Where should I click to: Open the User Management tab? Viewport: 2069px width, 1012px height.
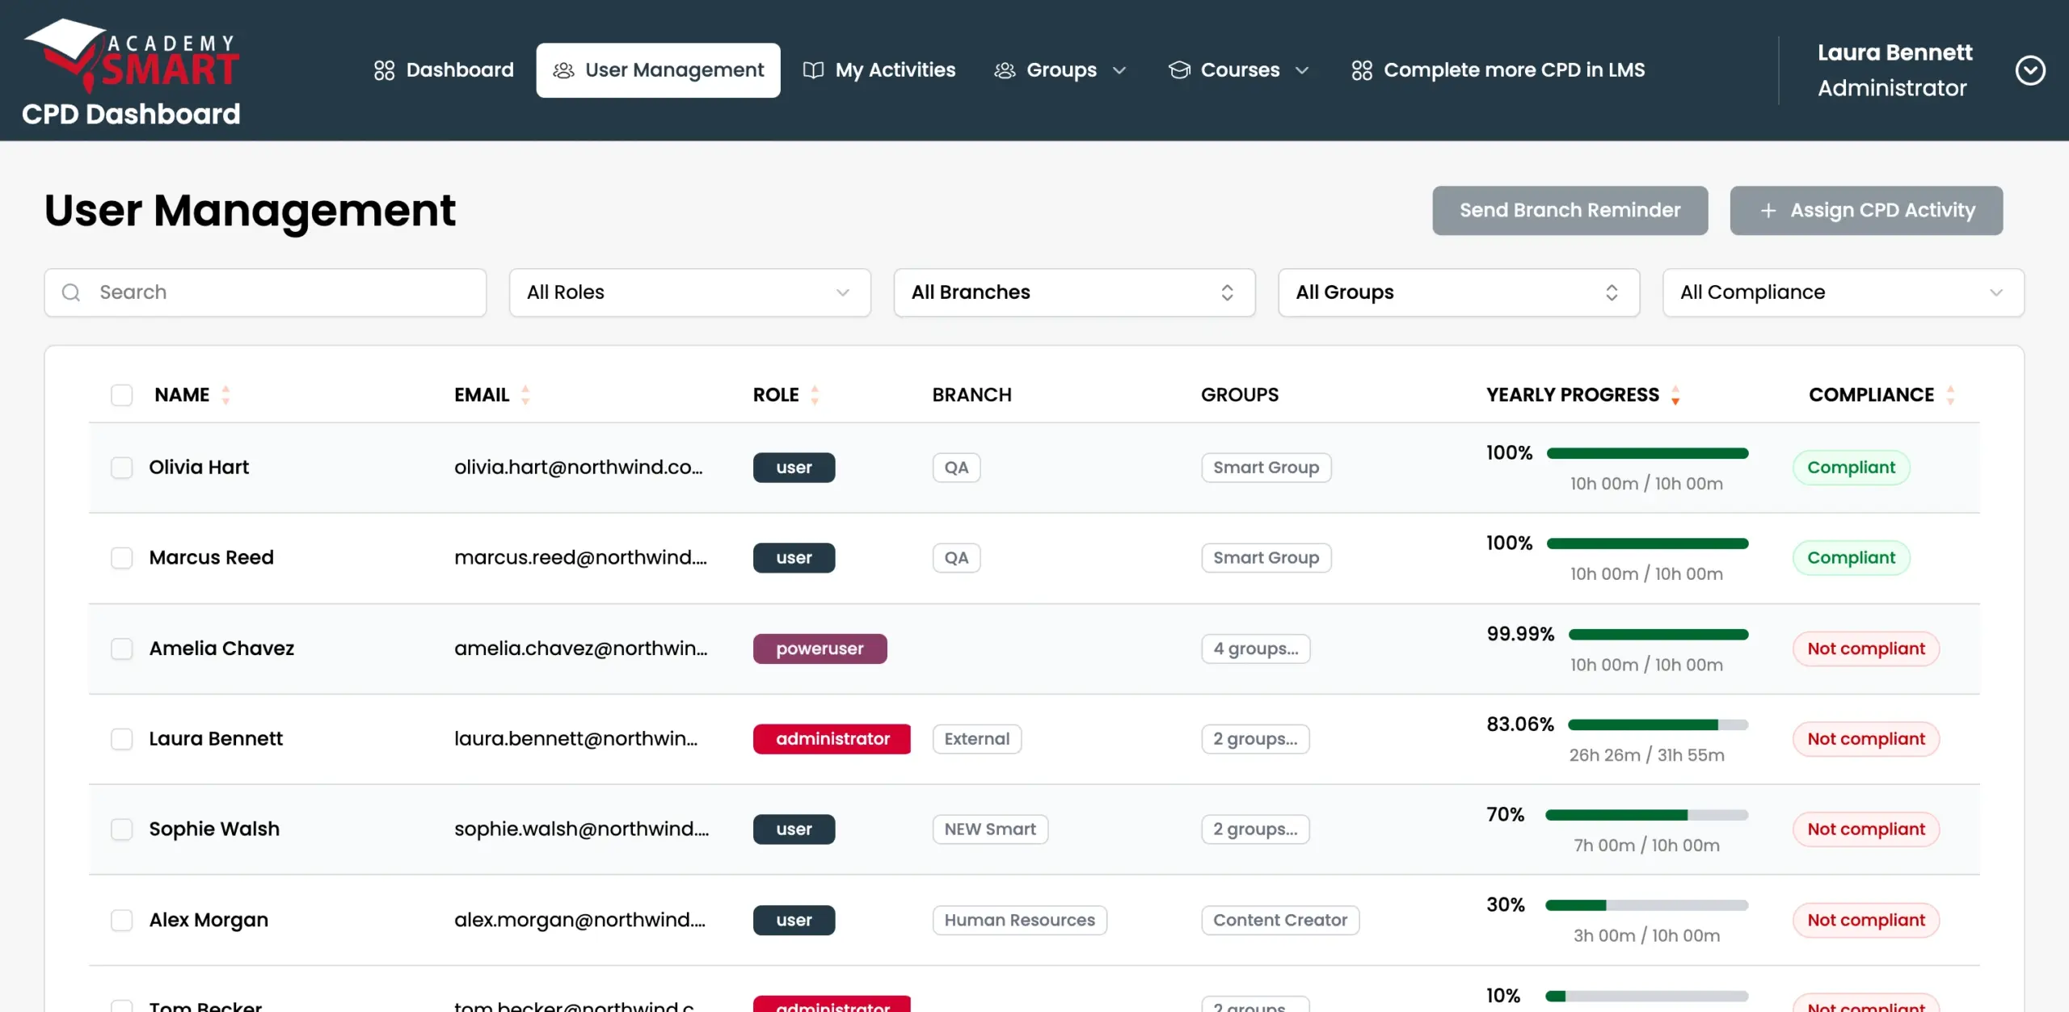pos(658,70)
